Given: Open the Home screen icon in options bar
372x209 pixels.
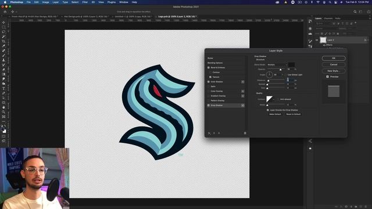Looking at the screenshot, I should [5, 12].
